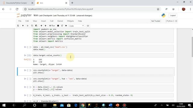The height and width of the screenshot is (108, 193).
Task: Click the Jupyter logo
Action: coord(24,15)
